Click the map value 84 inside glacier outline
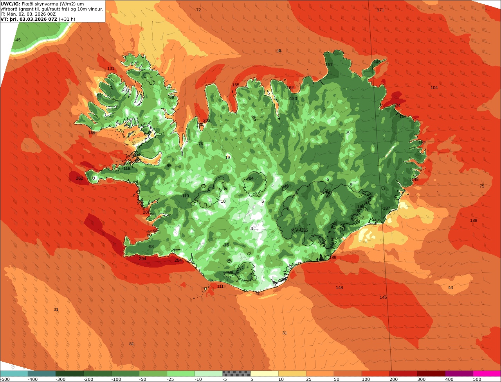This screenshot has width=501, height=382. (x=251, y=179)
